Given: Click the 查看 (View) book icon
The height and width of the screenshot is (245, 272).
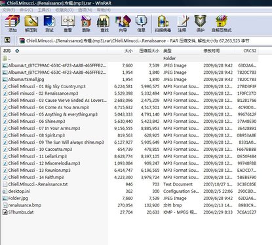Looking at the screenshot, I should [x=68, y=21].
